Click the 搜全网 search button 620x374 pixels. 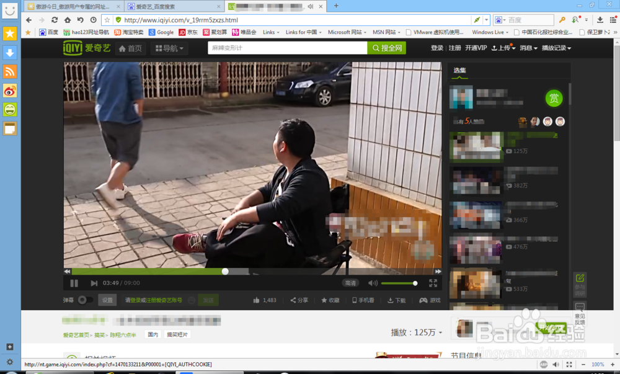click(387, 48)
